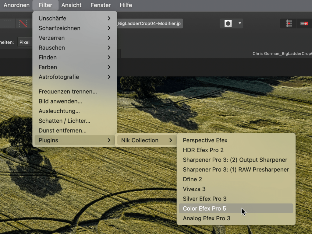Open the Nik Collection submenu
Viewport: 312px width, 234px height.
(147, 140)
